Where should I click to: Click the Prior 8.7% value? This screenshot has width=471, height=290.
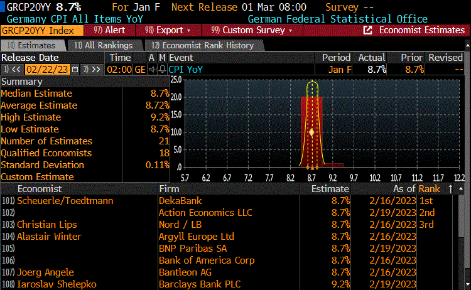(x=414, y=70)
